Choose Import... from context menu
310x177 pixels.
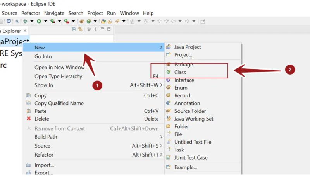(93, 165)
